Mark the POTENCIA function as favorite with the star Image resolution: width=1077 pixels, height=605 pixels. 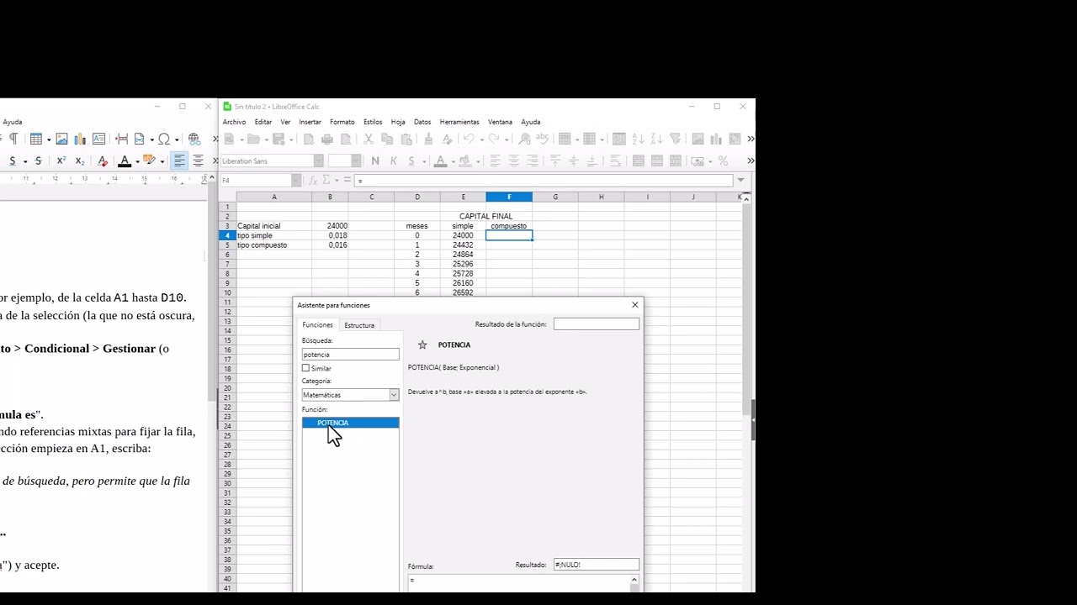tap(422, 345)
